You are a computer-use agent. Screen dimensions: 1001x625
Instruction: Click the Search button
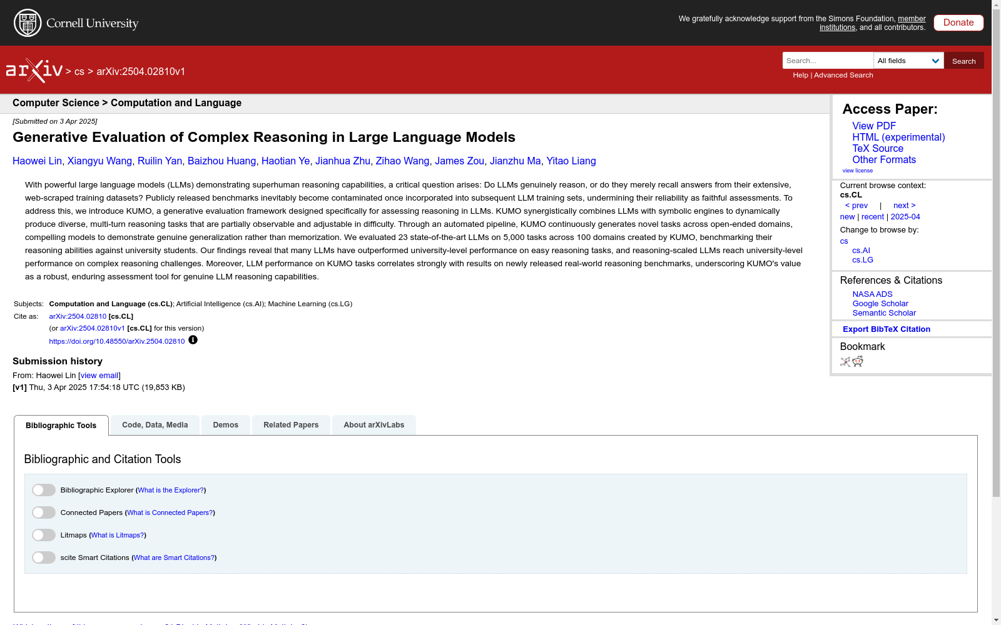[964, 61]
